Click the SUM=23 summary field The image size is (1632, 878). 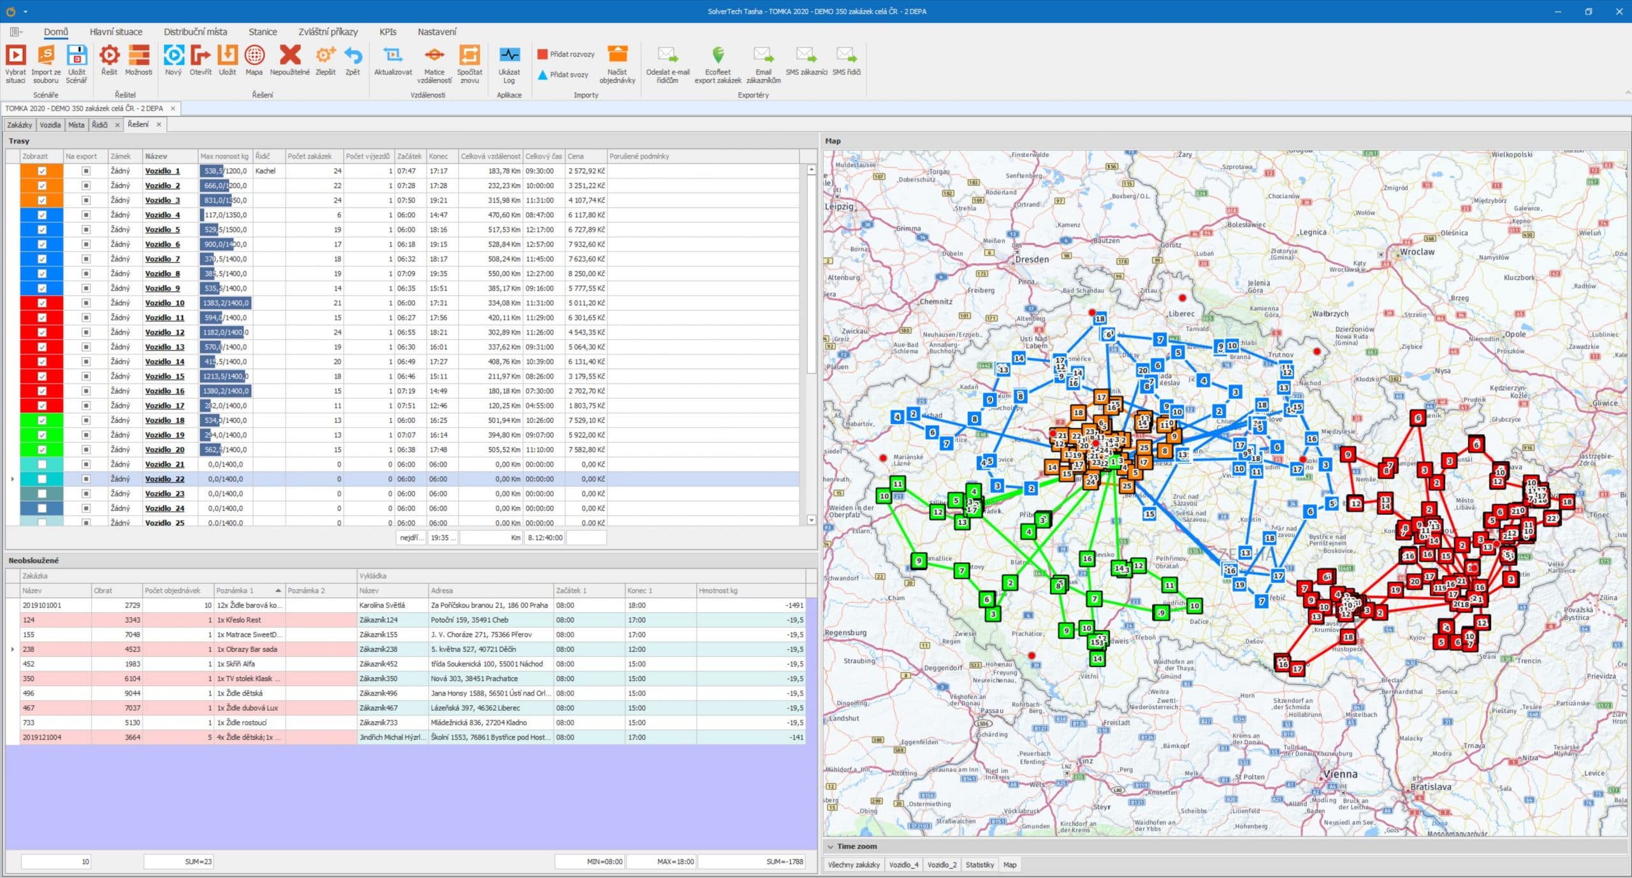click(x=179, y=861)
